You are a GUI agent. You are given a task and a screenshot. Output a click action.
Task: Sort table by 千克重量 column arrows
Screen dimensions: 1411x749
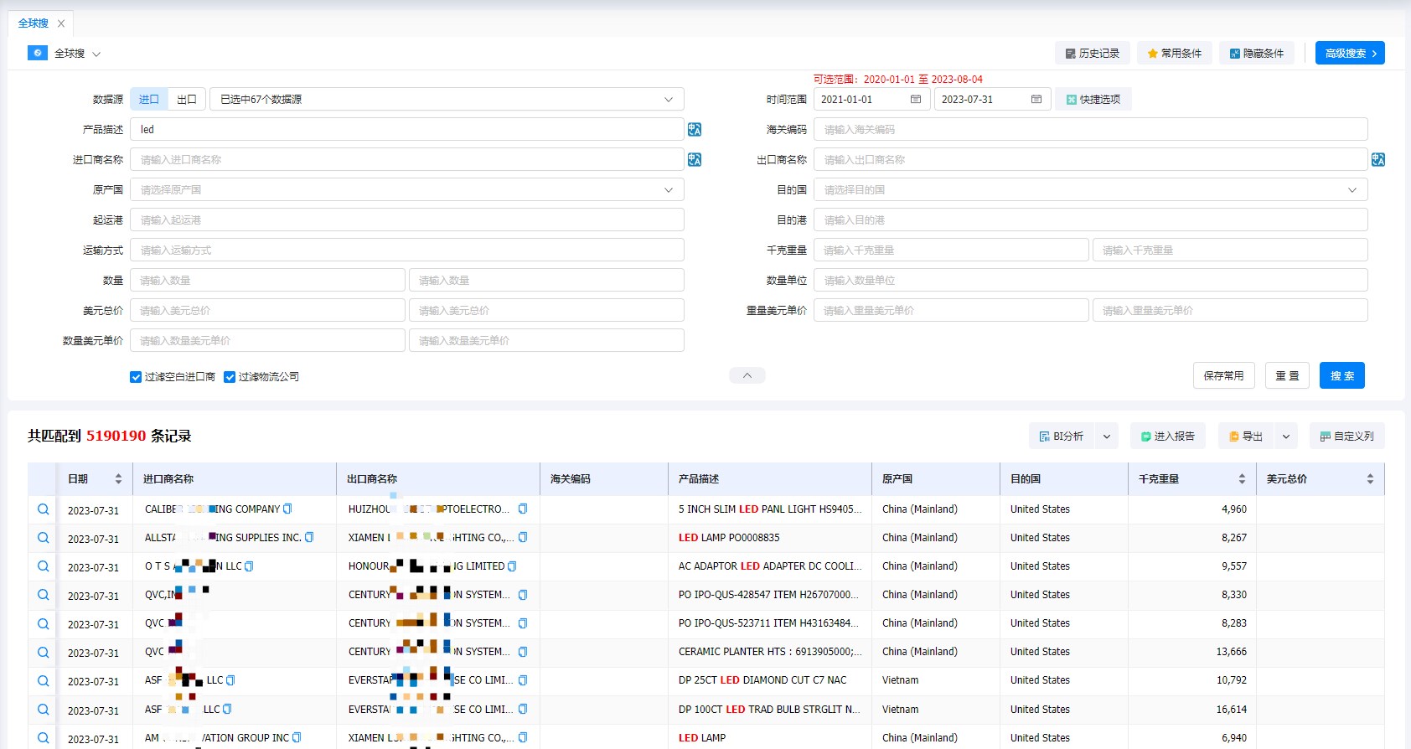[x=1242, y=479]
